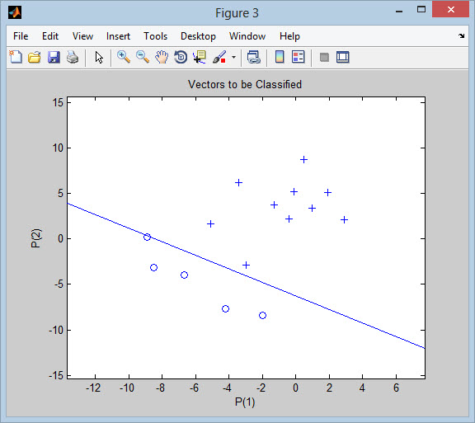
Task: Print the figure with the printer icon
Action: tap(73, 57)
